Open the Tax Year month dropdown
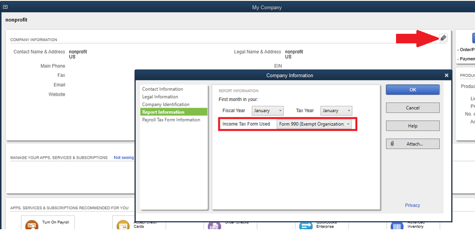 [x=336, y=111]
